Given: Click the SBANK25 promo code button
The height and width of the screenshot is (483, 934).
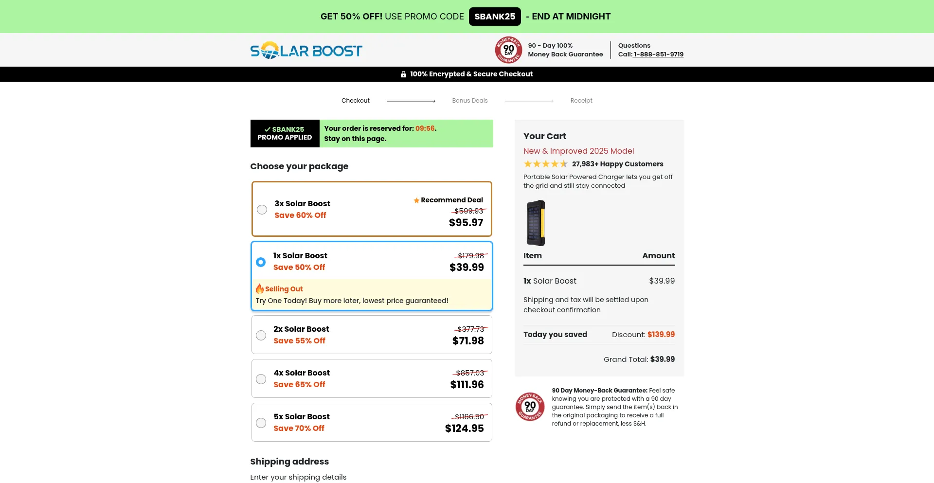Looking at the screenshot, I should pyautogui.click(x=495, y=17).
